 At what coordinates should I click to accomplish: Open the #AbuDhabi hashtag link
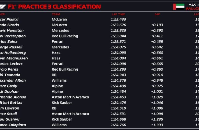click(x=192, y=9)
